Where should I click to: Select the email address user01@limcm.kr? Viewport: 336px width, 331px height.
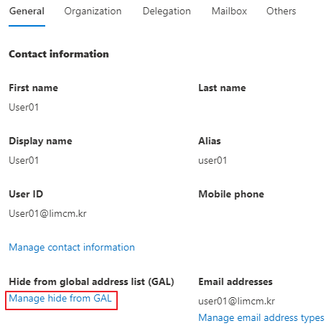point(237,301)
